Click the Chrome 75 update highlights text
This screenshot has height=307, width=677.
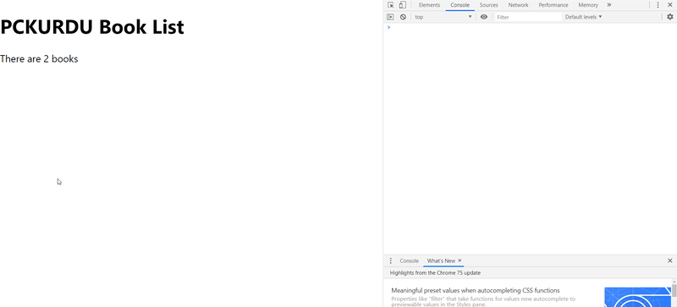pyautogui.click(x=435, y=273)
